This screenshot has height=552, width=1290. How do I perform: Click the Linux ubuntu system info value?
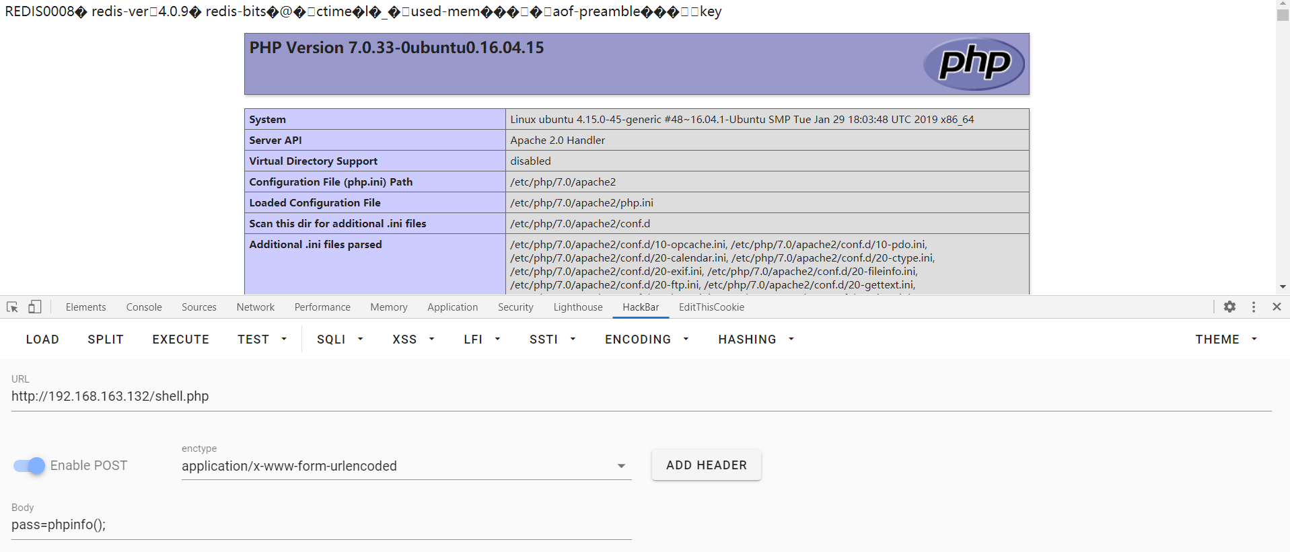(x=742, y=119)
